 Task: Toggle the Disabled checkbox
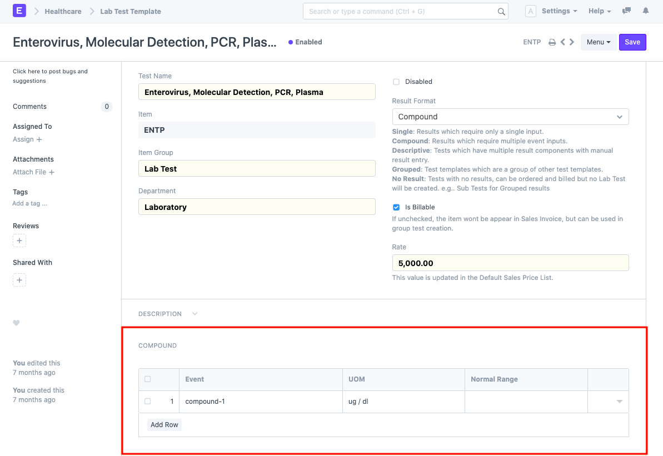tap(396, 82)
